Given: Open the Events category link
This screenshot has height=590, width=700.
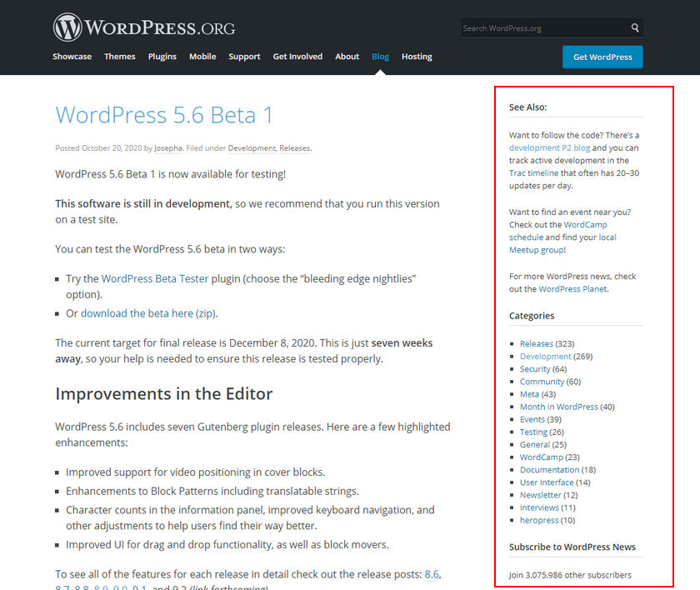Looking at the screenshot, I should 532,419.
